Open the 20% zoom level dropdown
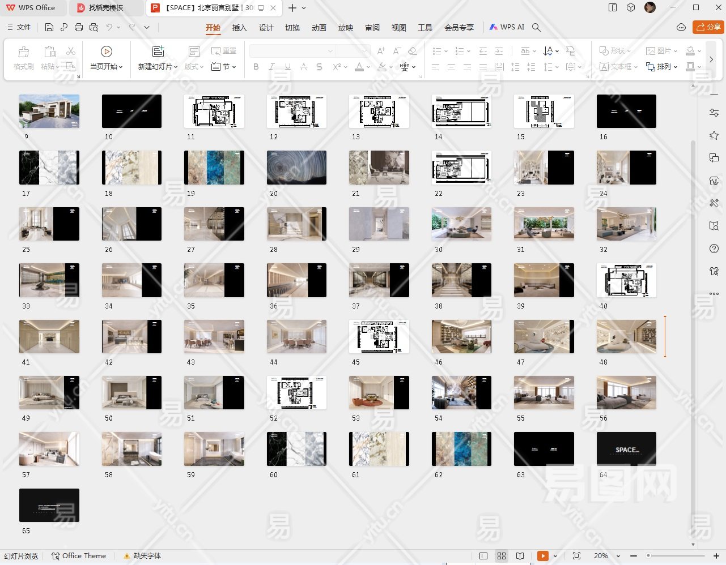726x565 pixels. tap(618, 556)
